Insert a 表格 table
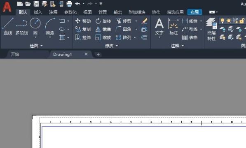 pyautogui.click(x=190, y=37)
